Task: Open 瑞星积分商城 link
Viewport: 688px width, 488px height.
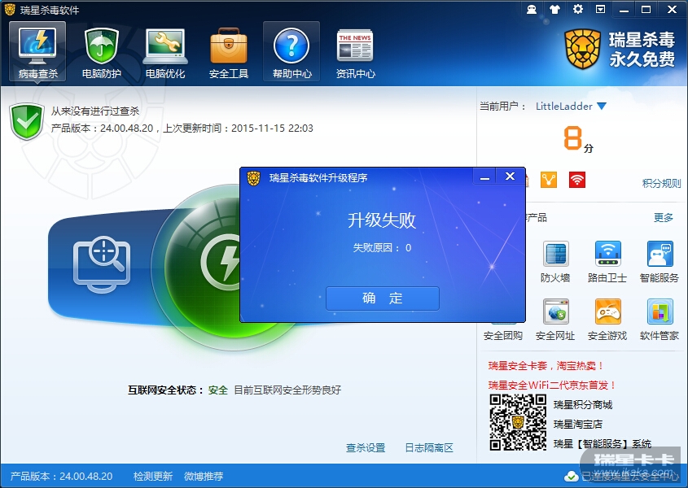Action: click(x=583, y=405)
